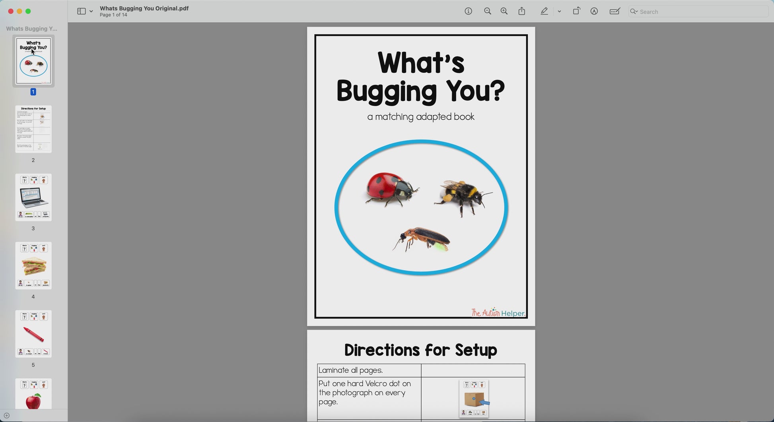Open the form filling tool
Viewport: 774px width, 422px height.
[x=615, y=12]
